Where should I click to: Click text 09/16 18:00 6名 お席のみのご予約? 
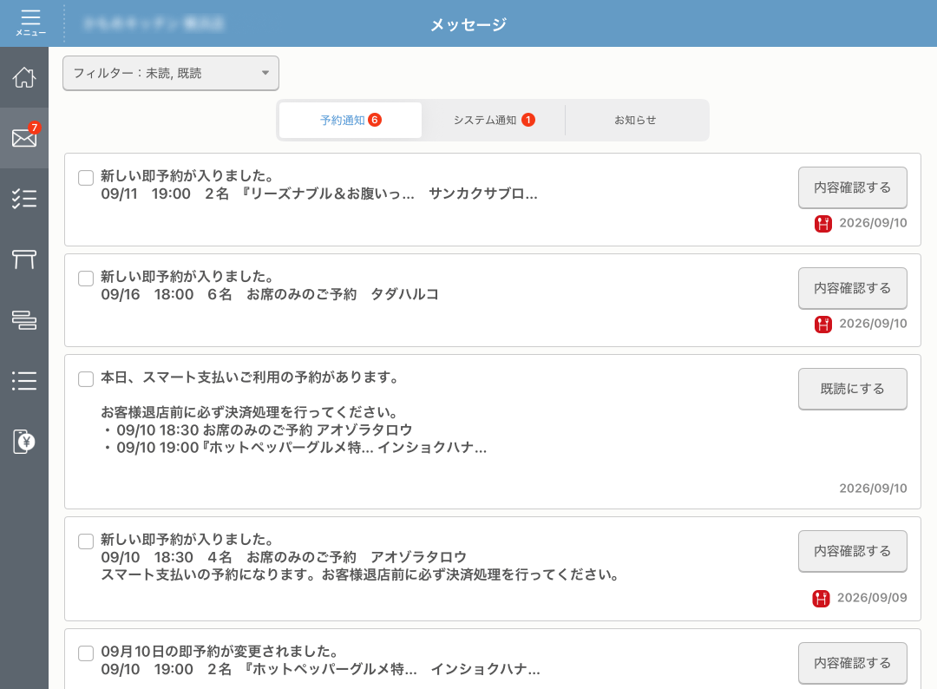pos(229,294)
